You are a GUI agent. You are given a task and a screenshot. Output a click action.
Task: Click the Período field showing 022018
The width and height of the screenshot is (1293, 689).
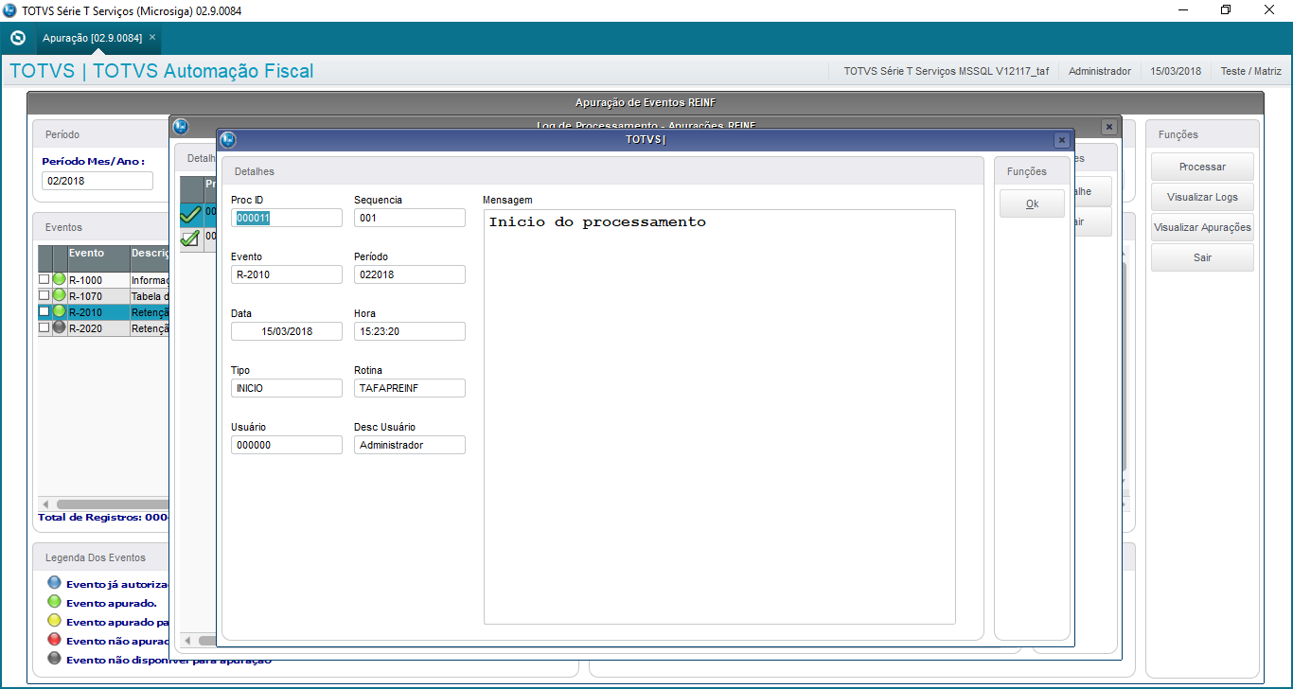(x=410, y=274)
